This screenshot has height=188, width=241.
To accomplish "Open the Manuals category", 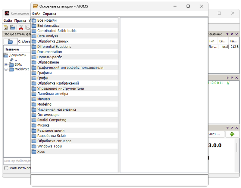I will coord(74,99).
